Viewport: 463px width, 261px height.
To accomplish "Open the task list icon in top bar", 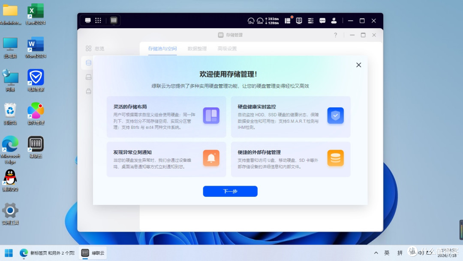I will tap(311, 21).
